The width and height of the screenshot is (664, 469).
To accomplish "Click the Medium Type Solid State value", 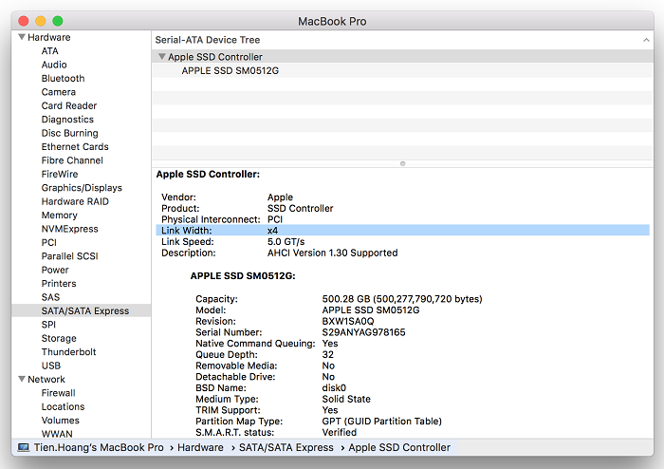I will [346, 399].
